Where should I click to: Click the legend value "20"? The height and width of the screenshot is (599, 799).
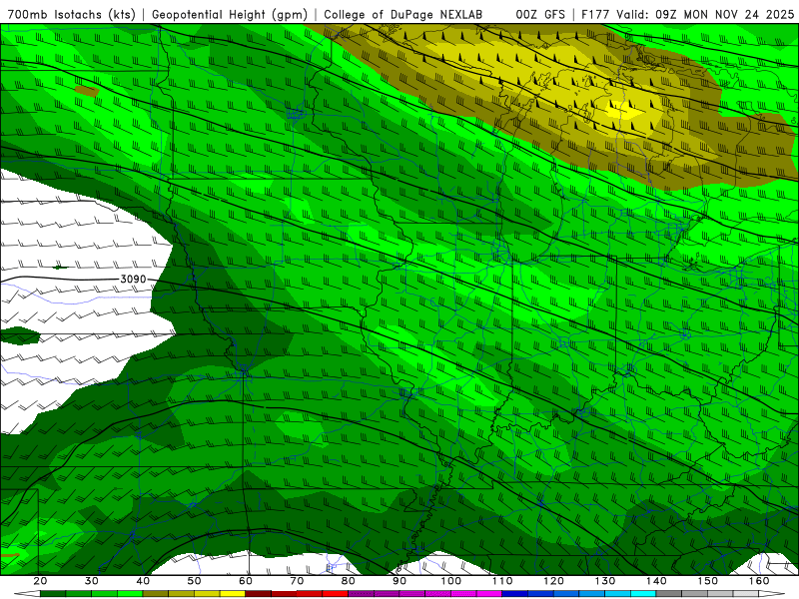point(40,581)
